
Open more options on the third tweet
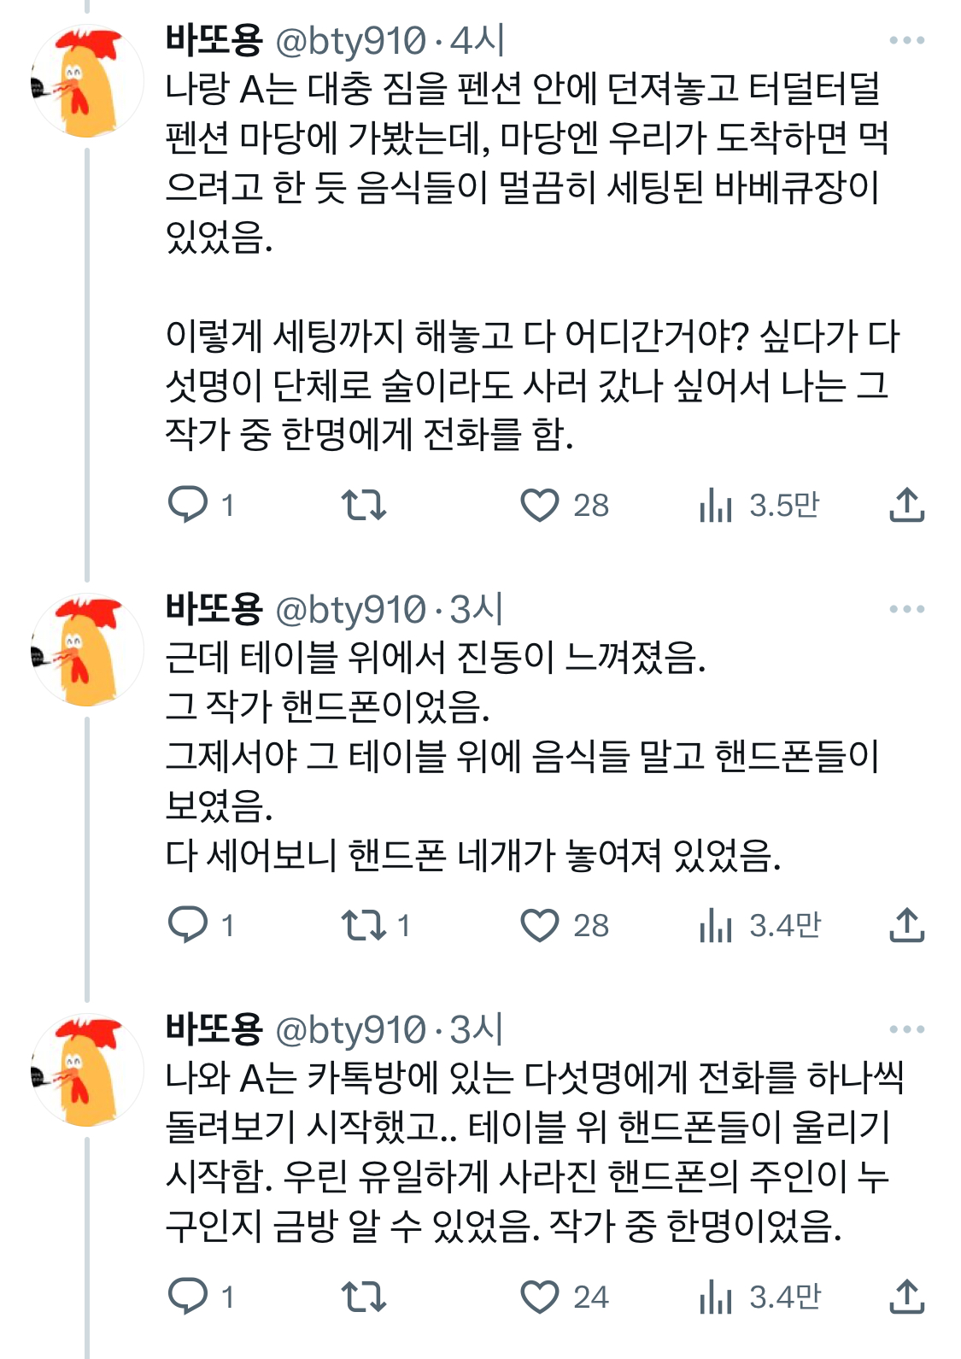click(906, 1029)
